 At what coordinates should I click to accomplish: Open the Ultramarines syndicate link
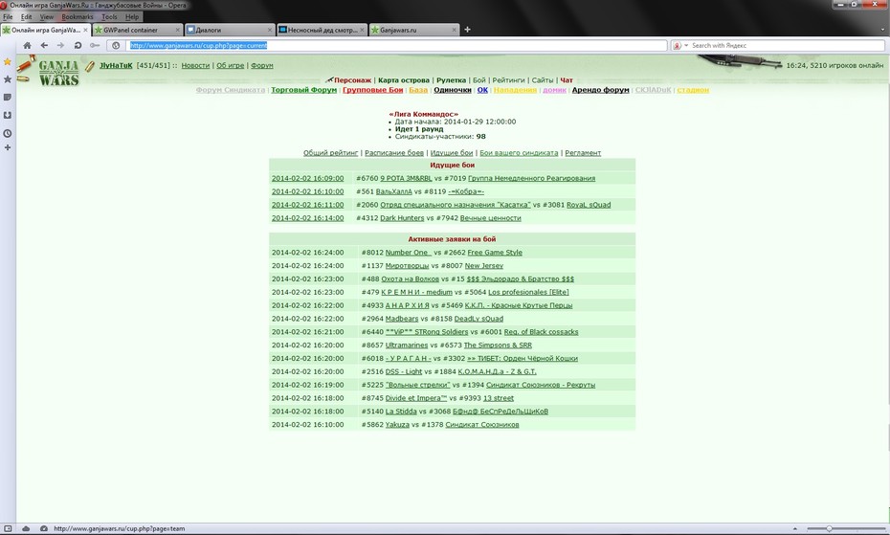(407, 346)
